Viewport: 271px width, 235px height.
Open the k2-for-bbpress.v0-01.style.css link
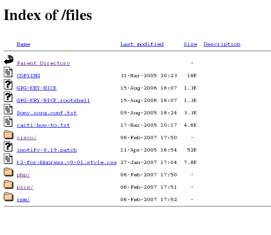click(x=67, y=163)
